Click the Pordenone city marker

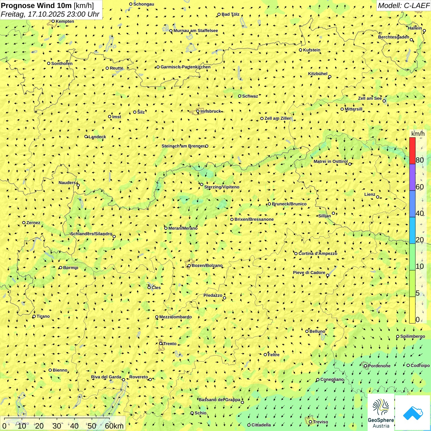point(365,366)
